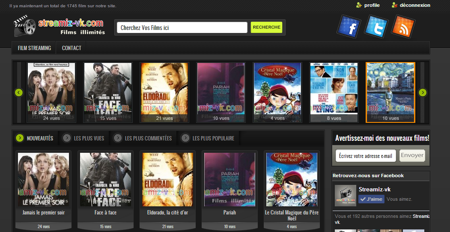Open Face à face poster in list

(106, 179)
